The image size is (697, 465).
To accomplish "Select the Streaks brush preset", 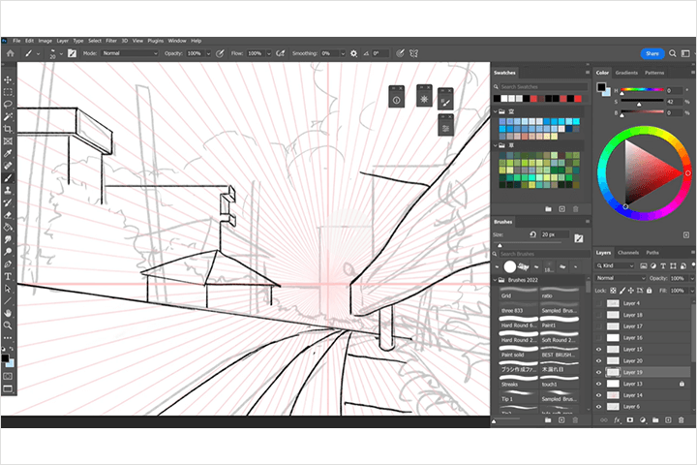I will click(x=518, y=382).
